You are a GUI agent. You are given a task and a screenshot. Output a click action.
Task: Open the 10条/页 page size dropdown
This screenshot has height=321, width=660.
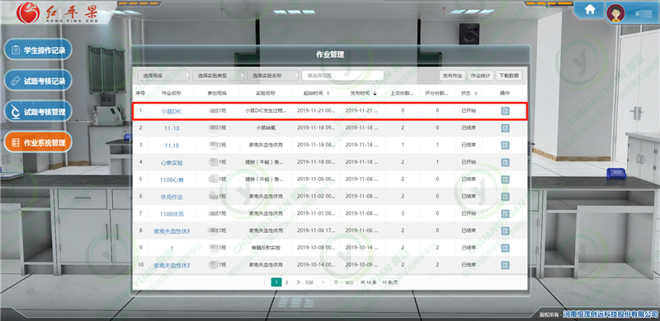[x=389, y=282]
